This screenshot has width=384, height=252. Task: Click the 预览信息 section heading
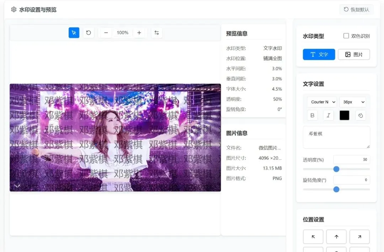236,33
